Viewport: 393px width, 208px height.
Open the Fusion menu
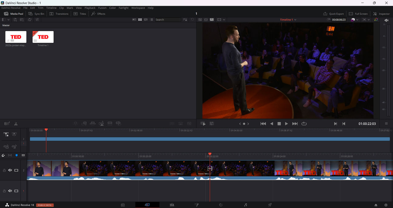coord(102,8)
